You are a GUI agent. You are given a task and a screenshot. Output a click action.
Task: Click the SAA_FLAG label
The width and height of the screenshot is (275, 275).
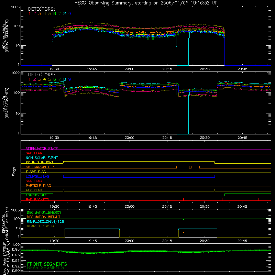[x=34, y=181]
